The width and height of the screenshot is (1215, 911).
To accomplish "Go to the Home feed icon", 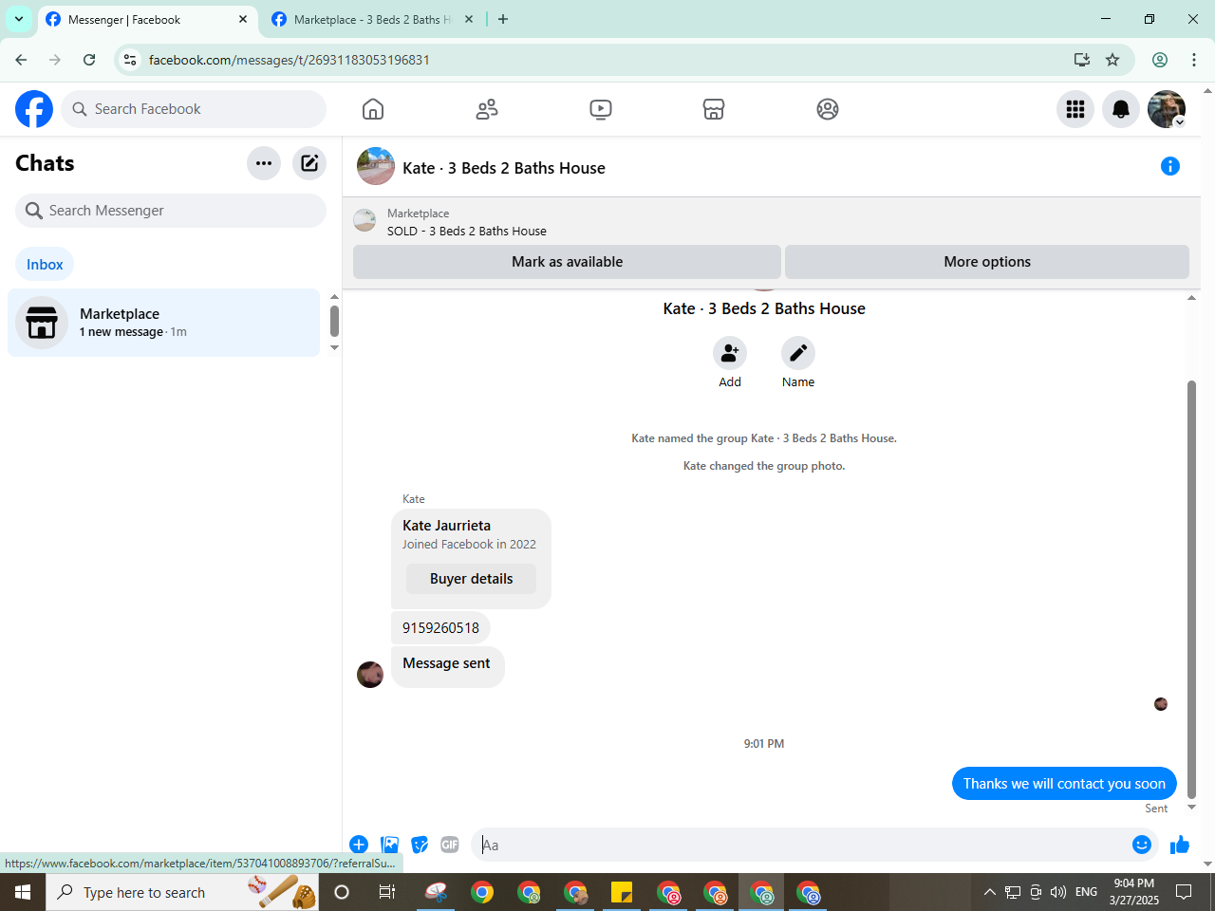I will [x=373, y=109].
